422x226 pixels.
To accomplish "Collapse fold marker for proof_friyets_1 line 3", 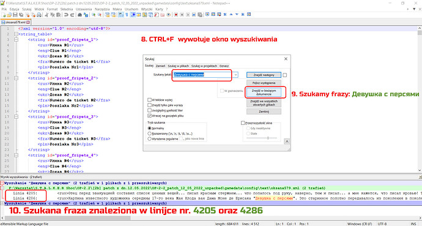I will click(16, 40).
